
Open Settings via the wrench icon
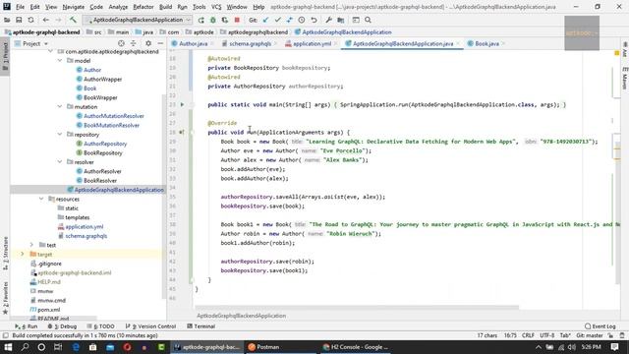pos(328,20)
